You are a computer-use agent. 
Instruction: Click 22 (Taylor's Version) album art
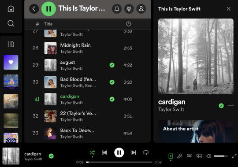(50, 116)
